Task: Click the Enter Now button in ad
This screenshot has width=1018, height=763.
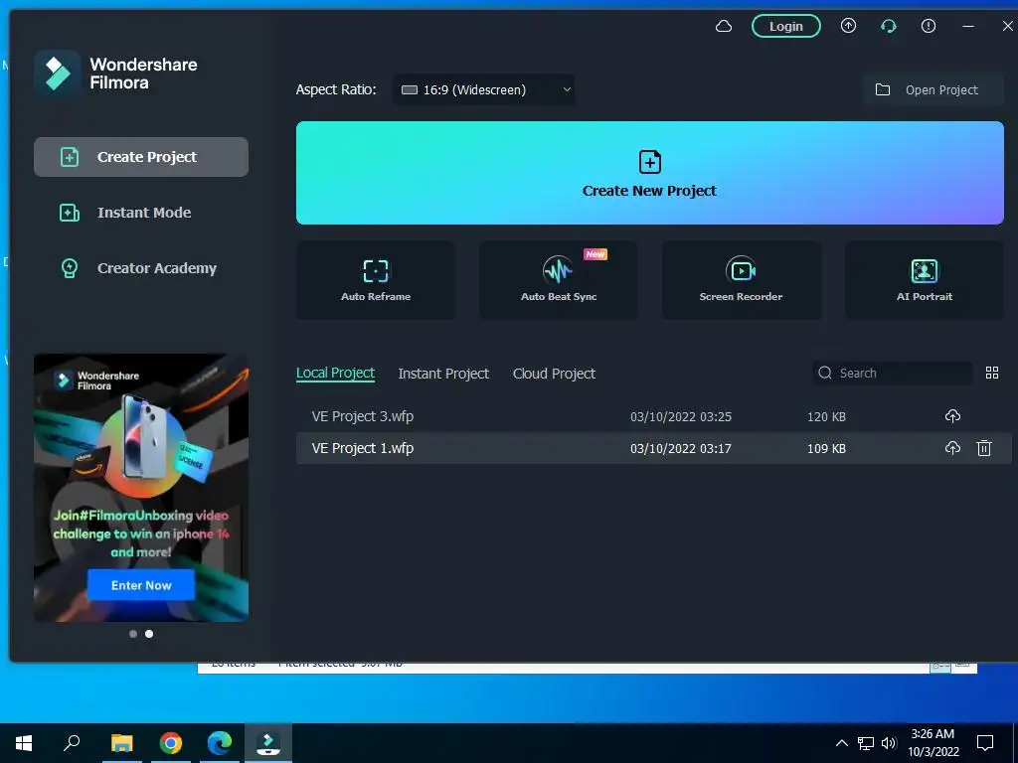Action: coord(141,585)
